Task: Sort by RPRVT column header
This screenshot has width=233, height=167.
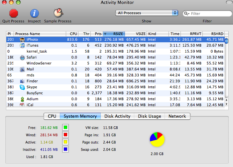Action: (x=192, y=34)
